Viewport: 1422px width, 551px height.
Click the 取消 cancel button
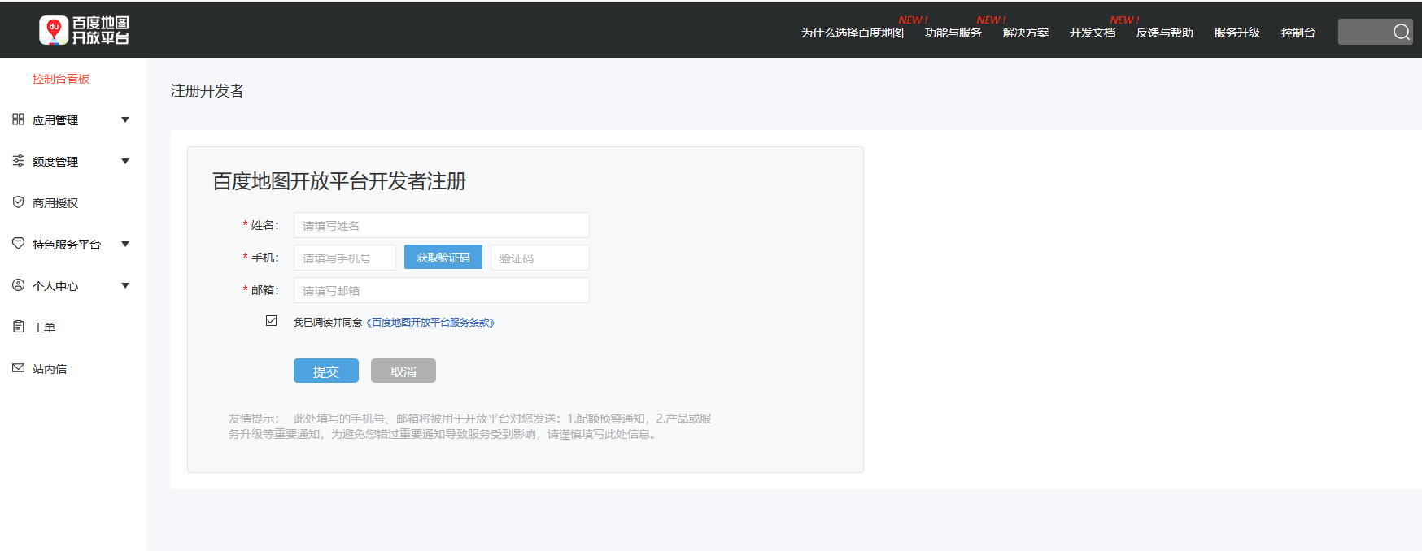pos(403,371)
